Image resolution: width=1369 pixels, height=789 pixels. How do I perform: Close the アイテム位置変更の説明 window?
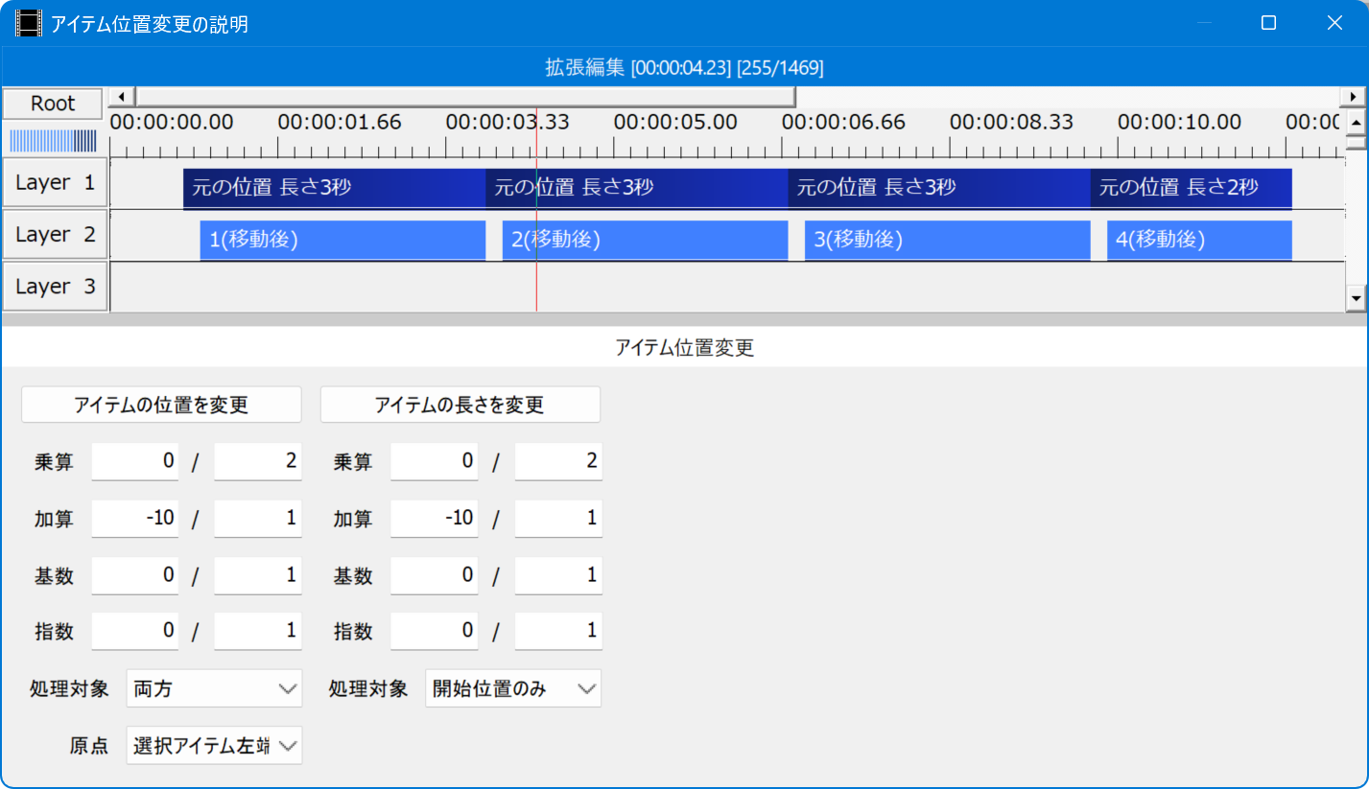pyautogui.click(x=1334, y=23)
